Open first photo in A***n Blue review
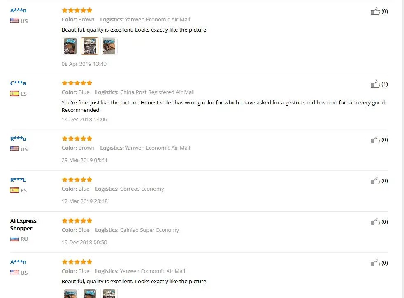This screenshot has width=404, height=298. tap(70, 293)
